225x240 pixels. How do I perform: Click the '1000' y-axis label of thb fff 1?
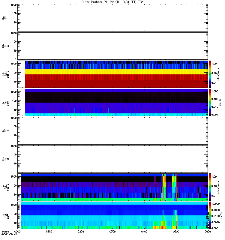(13, 5)
